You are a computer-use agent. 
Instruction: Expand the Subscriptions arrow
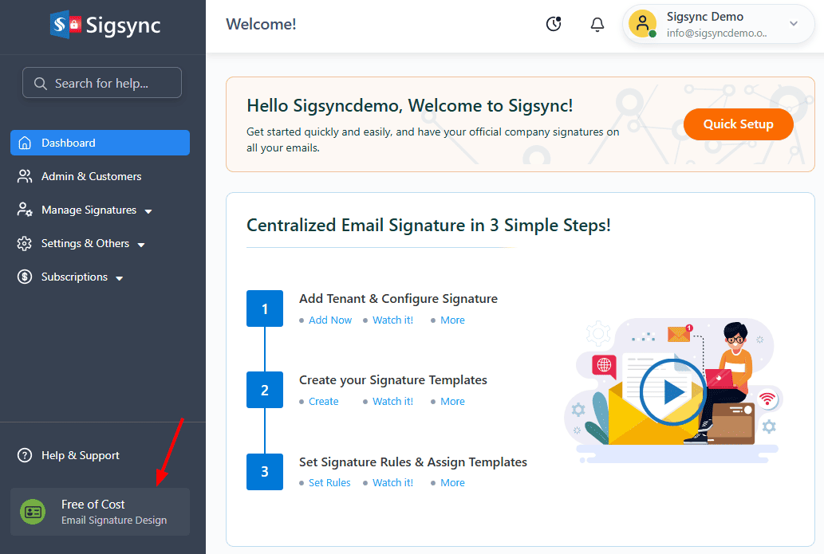[120, 278]
